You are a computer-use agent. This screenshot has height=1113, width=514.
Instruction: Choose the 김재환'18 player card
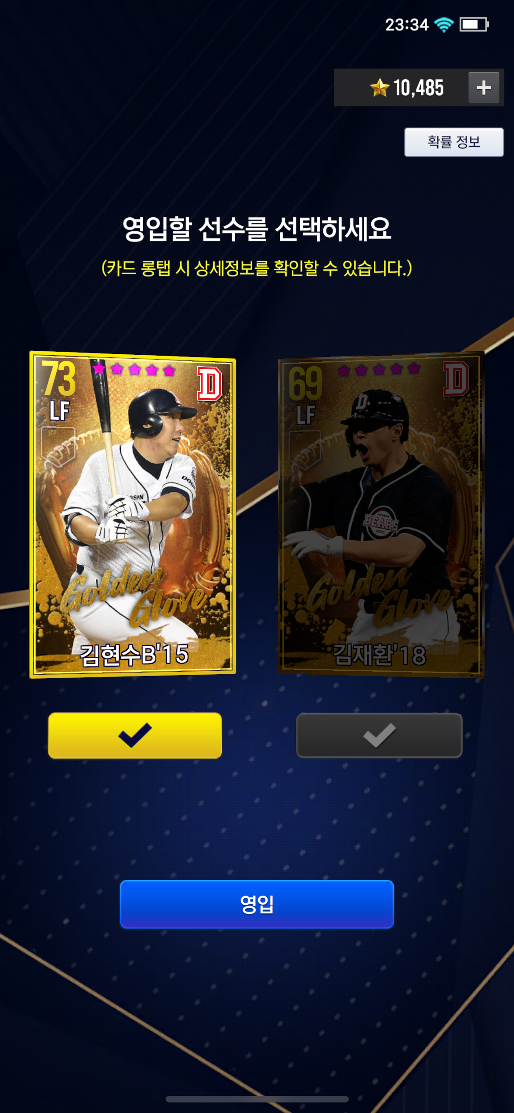click(x=381, y=514)
